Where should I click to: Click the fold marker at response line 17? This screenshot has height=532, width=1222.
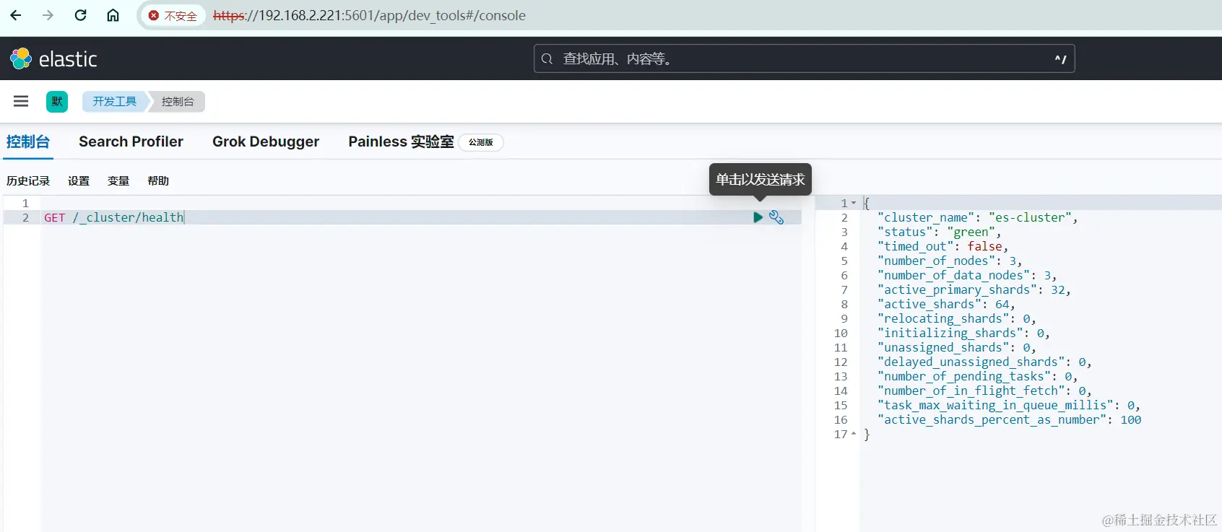854,435
